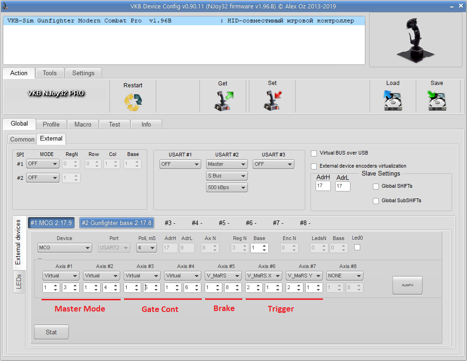Click the Load disk icon
The width and height of the screenshot is (467, 361).
point(392,101)
